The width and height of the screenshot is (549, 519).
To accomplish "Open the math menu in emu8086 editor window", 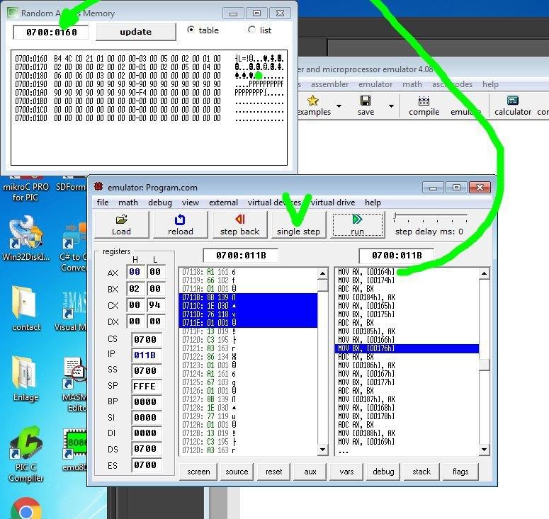I will tap(412, 84).
